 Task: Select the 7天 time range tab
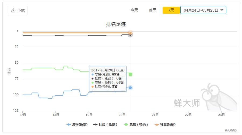171,10
